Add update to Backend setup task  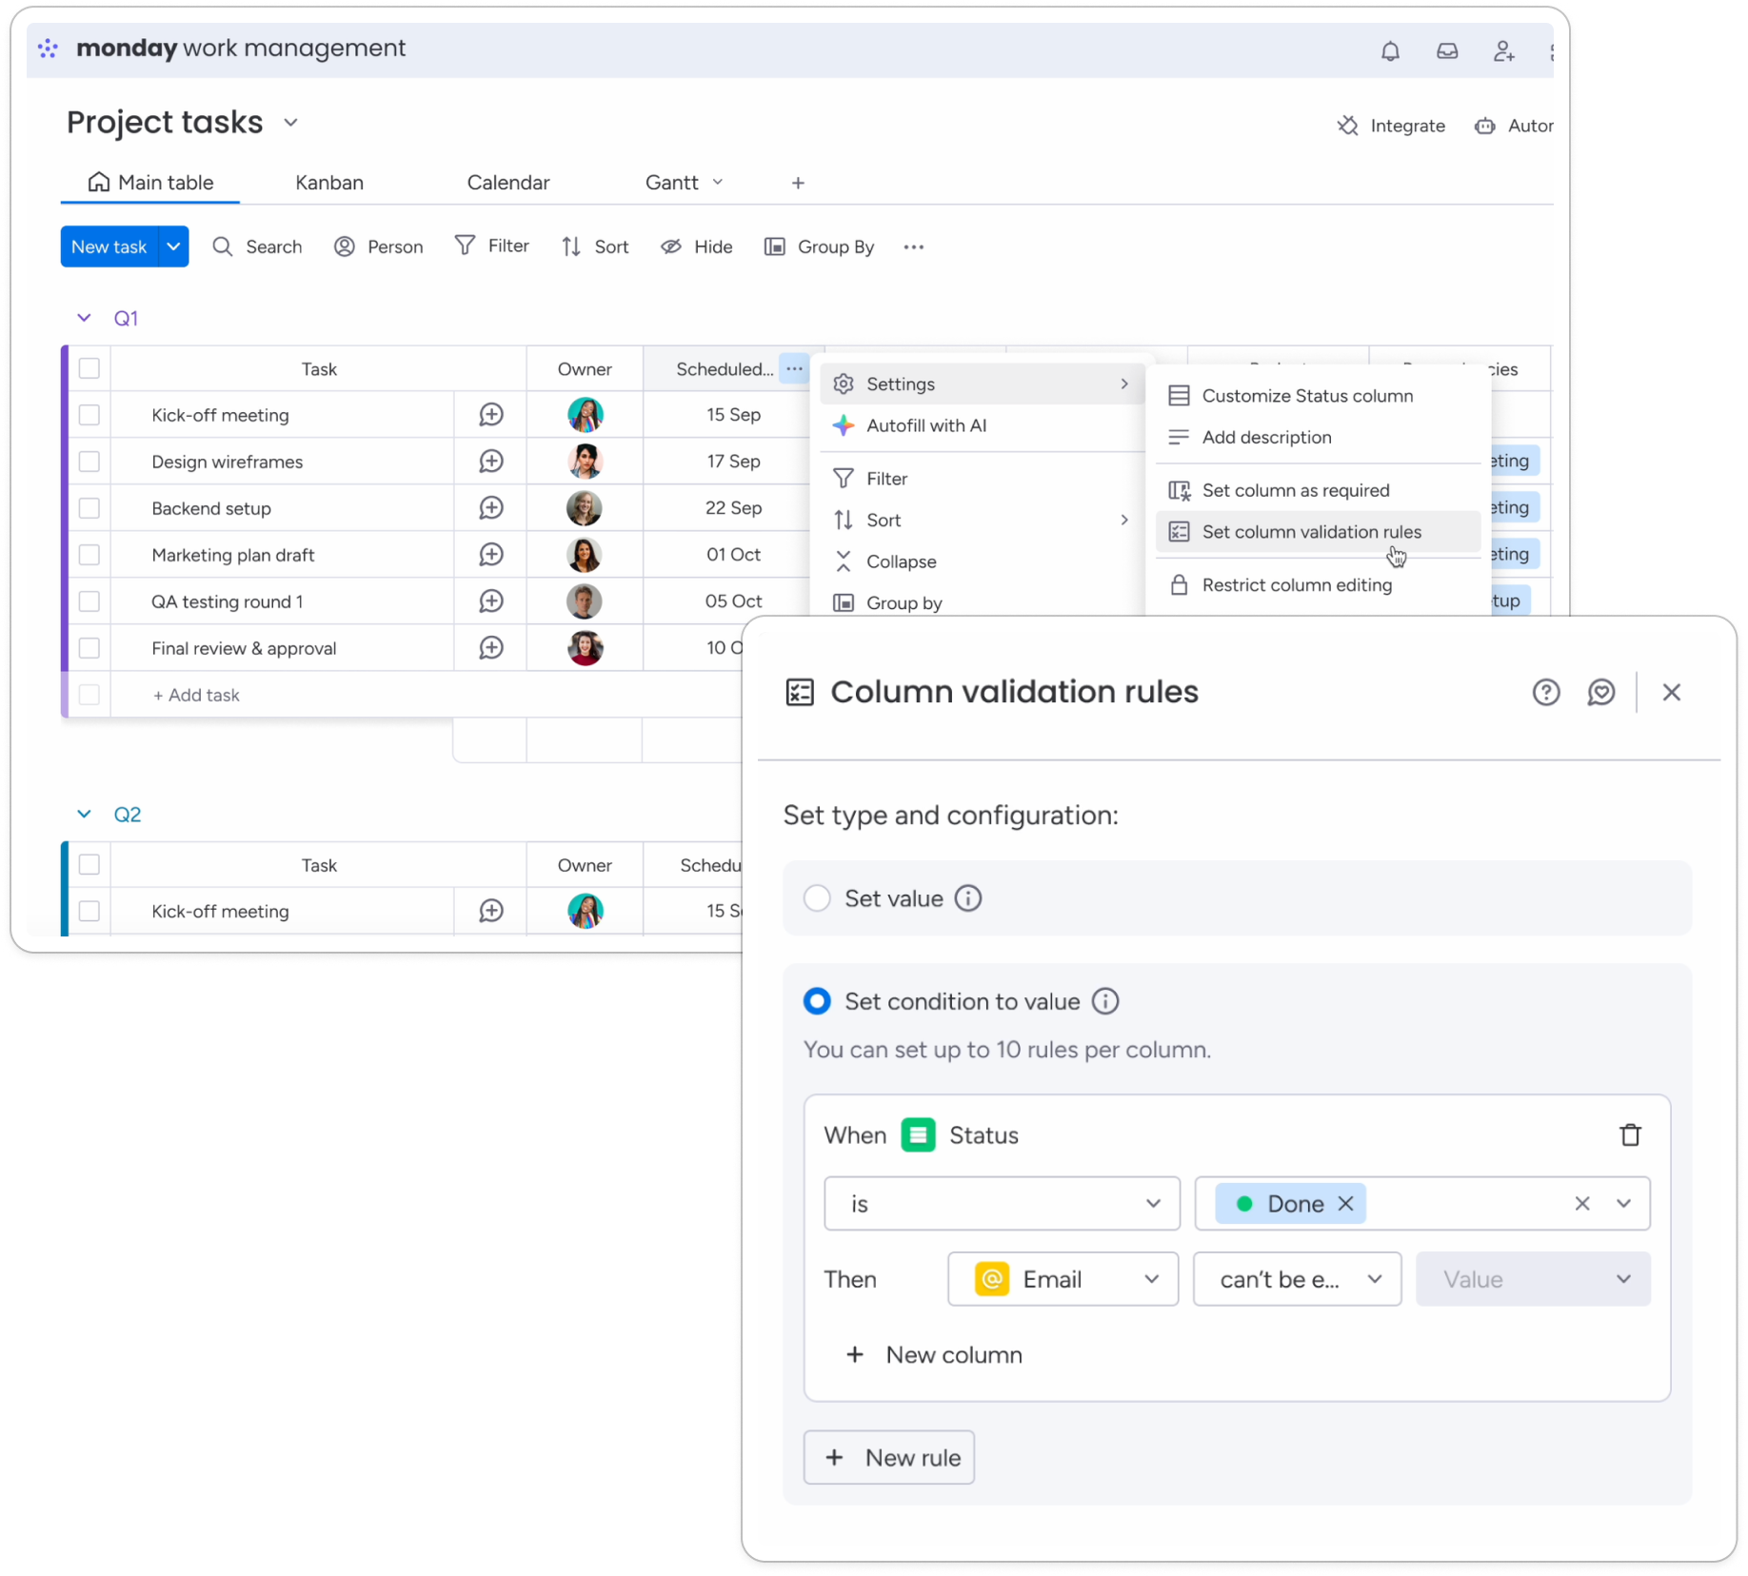click(x=491, y=508)
